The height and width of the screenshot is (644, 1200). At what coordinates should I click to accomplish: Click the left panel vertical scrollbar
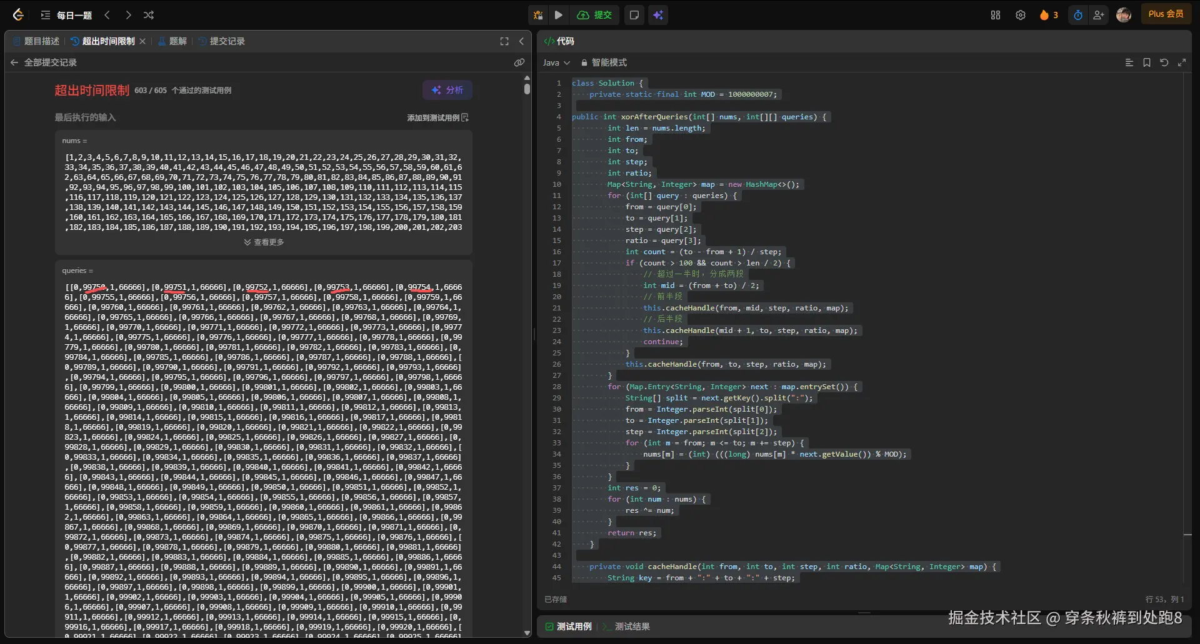(x=527, y=89)
